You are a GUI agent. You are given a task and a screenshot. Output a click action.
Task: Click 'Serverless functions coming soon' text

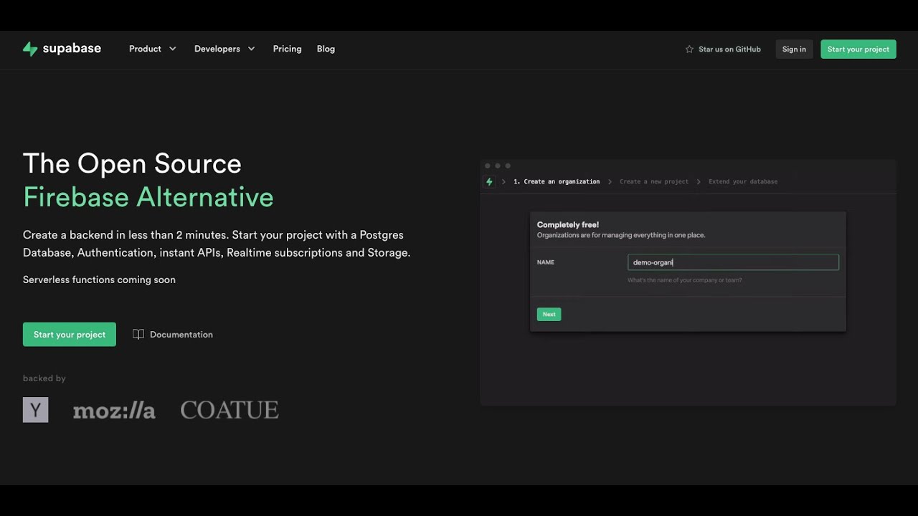pyautogui.click(x=99, y=279)
